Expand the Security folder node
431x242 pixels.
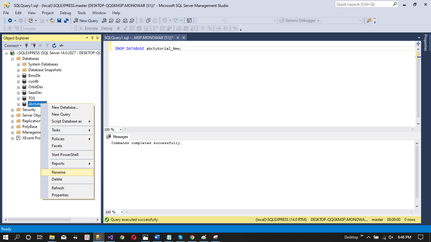tap(13, 110)
